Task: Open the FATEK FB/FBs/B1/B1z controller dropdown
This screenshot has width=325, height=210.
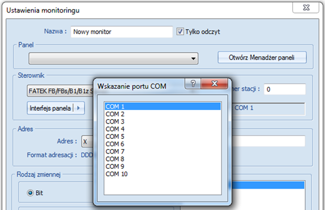Action: (x=61, y=91)
